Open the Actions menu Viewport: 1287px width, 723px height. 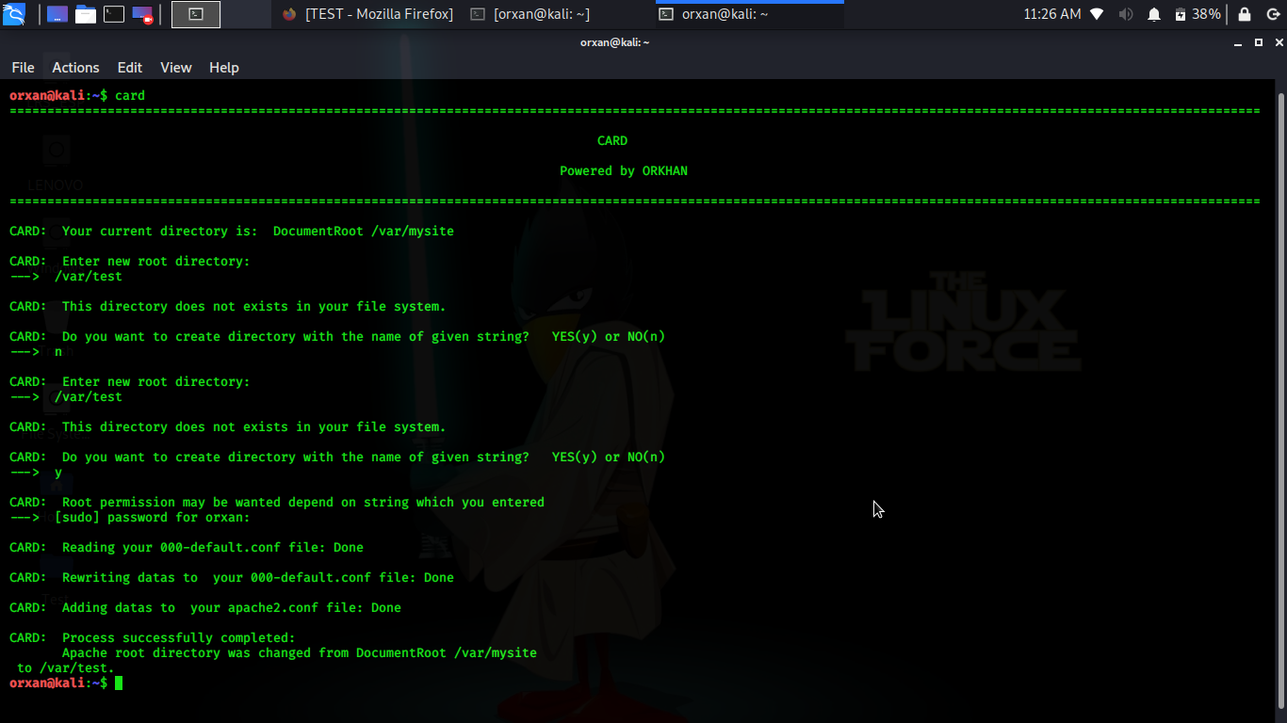(x=75, y=68)
